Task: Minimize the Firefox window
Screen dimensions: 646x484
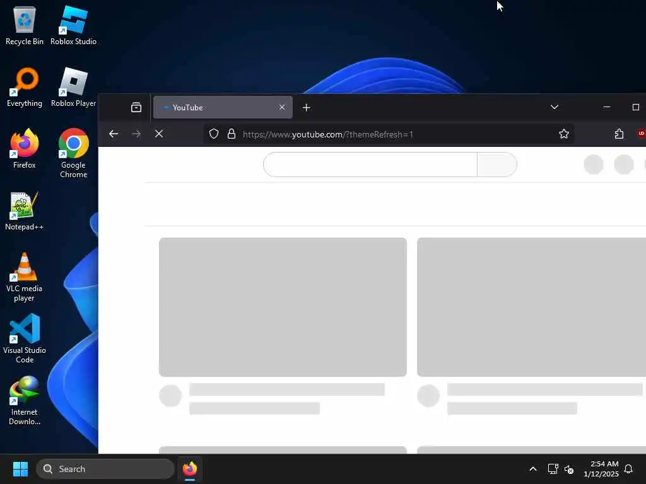Action: [x=606, y=107]
